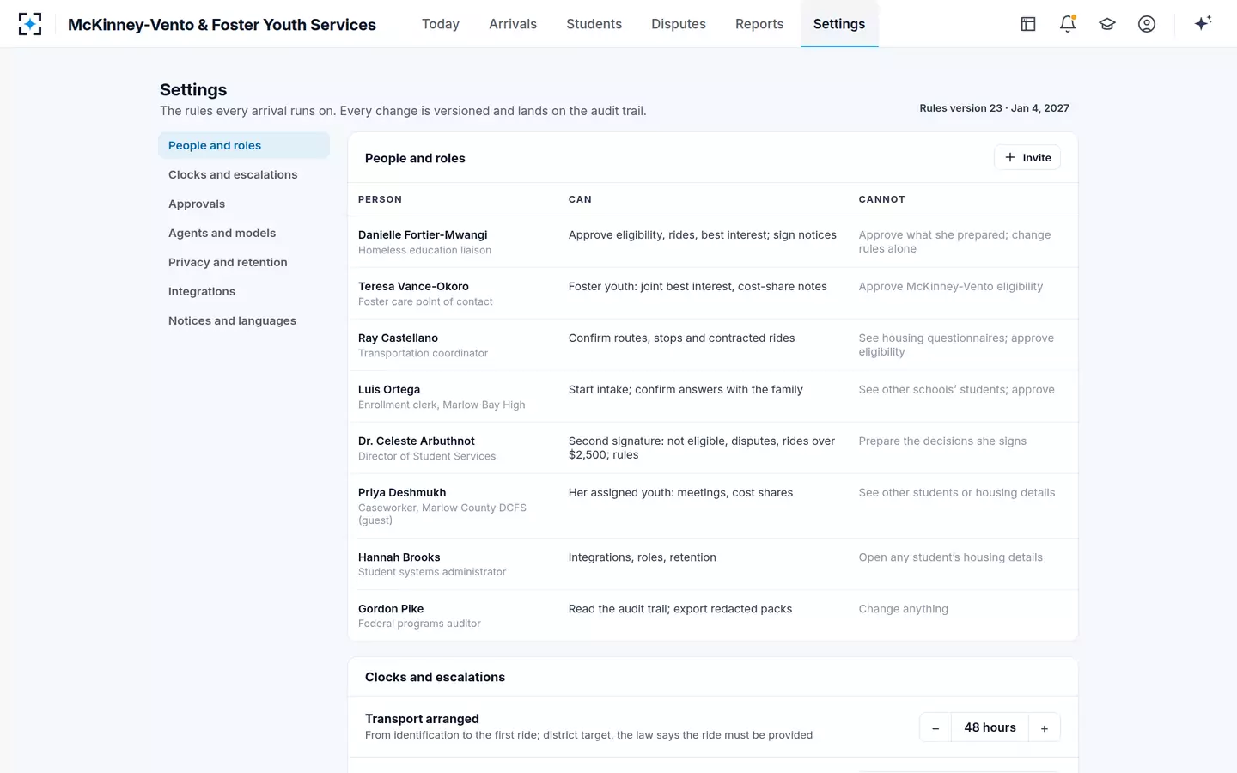Select Priya Deshmukh's row

pos(712,506)
